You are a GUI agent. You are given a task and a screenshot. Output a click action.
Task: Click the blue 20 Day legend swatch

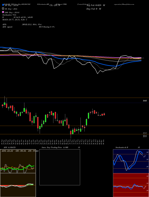click(3, 5)
